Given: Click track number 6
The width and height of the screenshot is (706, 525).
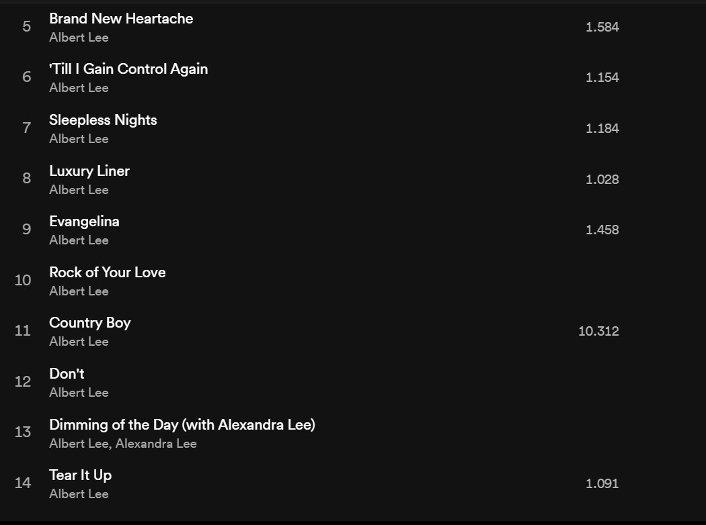Looking at the screenshot, I should point(27,77).
